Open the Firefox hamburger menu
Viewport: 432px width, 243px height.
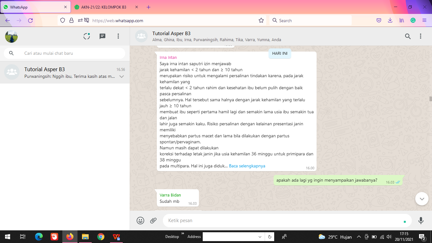click(x=424, y=21)
